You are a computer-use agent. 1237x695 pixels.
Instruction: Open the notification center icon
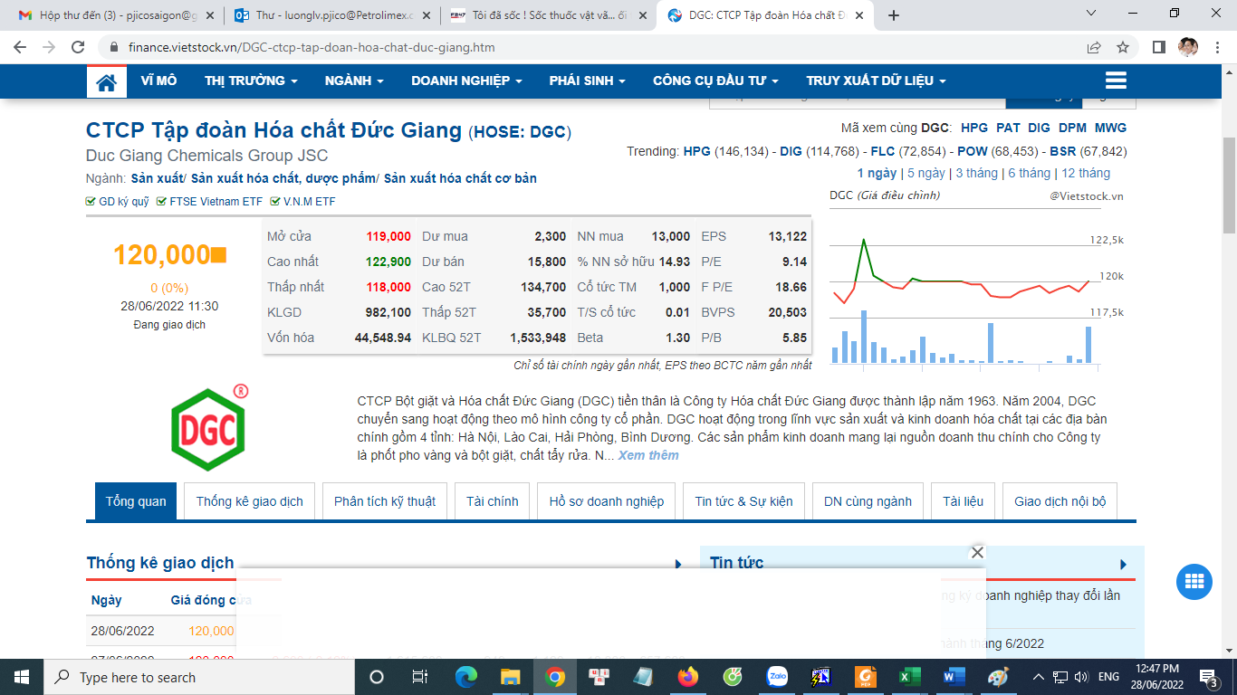click(1209, 677)
